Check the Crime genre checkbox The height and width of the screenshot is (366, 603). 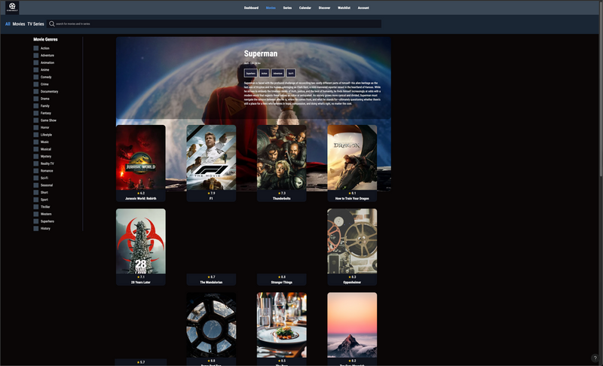[x=35, y=84]
